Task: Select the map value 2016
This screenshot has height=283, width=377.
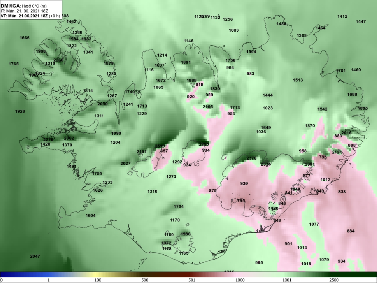Action: pos(346,133)
